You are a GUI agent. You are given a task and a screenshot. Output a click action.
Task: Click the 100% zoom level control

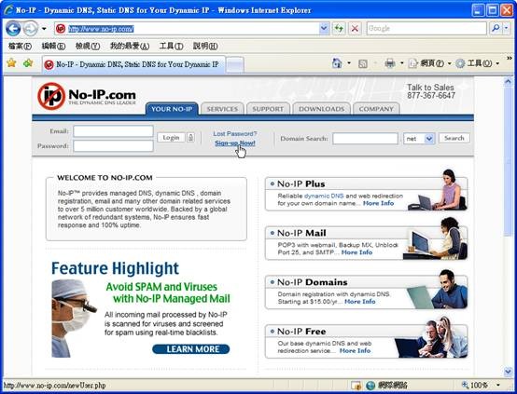(x=475, y=385)
